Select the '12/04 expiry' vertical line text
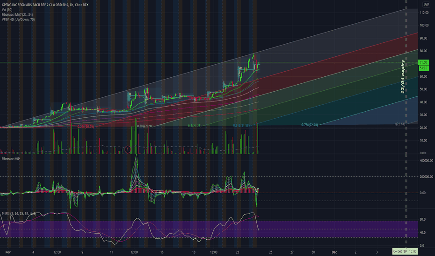Viewport: 435px width, 256px height. coord(403,76)
